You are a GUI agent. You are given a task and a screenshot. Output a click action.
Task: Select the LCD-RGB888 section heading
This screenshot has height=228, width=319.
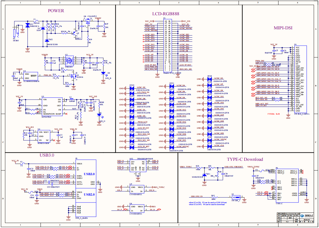(166, 14)
